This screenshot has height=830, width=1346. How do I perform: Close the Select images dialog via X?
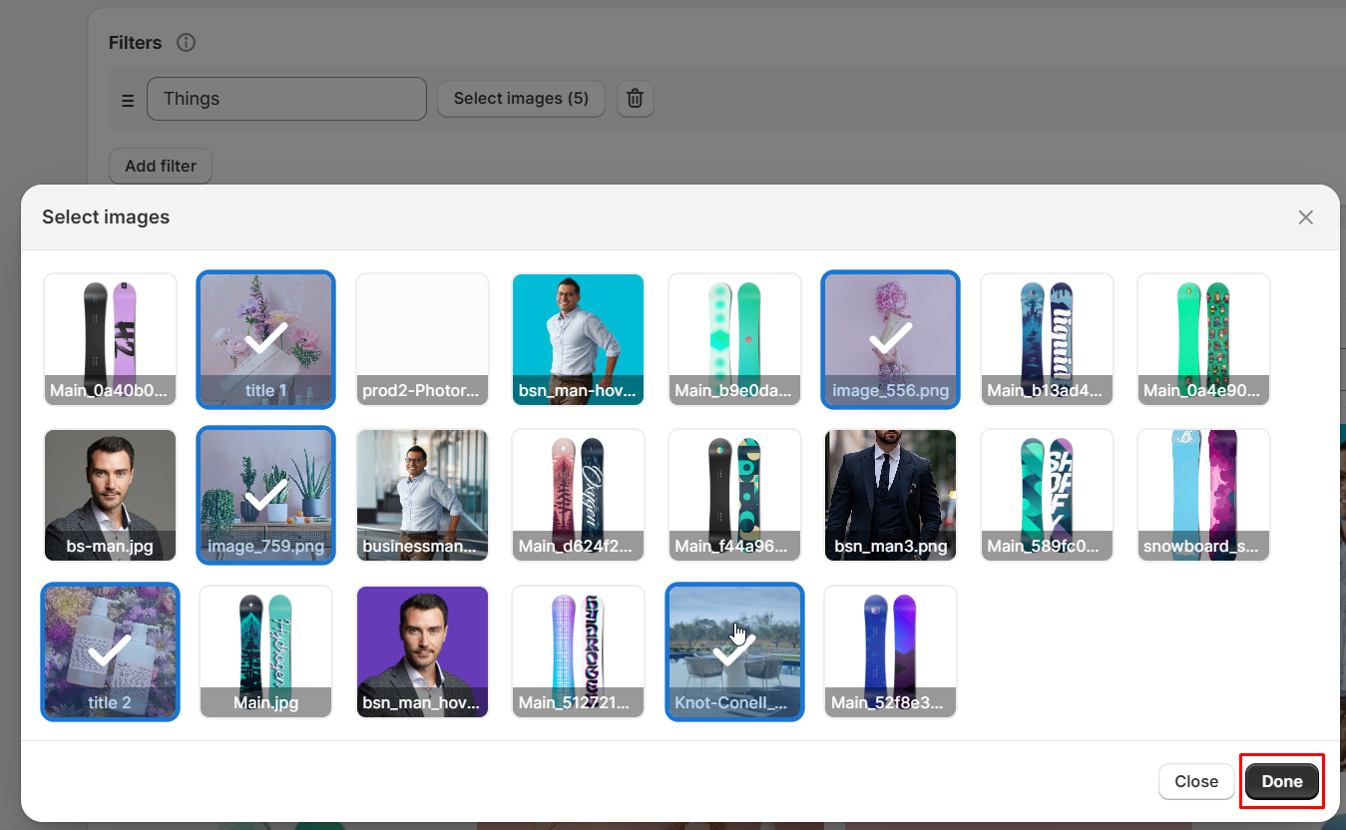[1305, 217]
